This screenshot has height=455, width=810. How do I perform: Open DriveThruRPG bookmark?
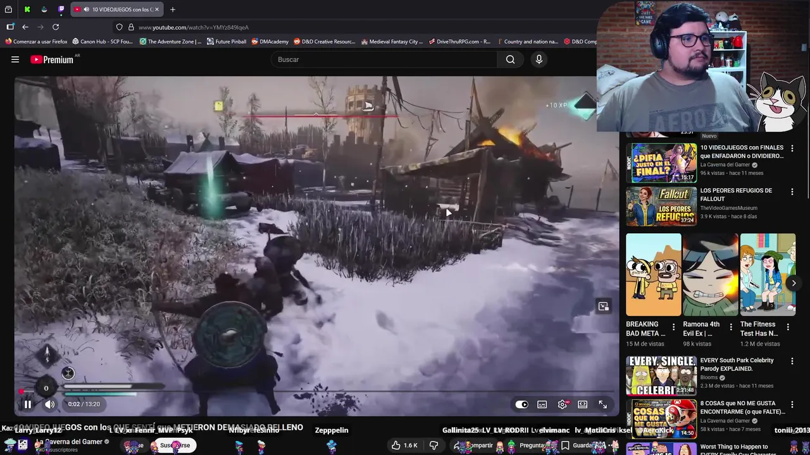coord(459,42)
